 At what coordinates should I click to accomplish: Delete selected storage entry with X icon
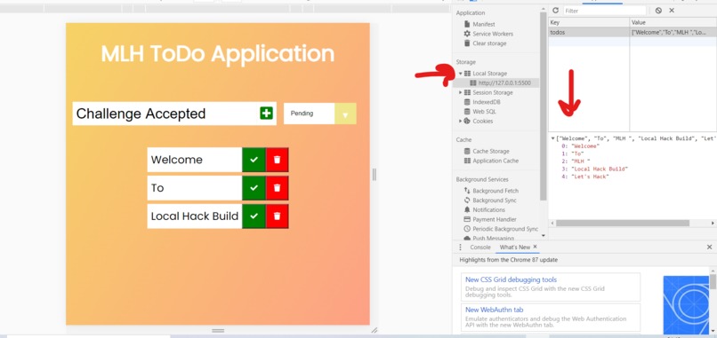click(x=672, y=10)
